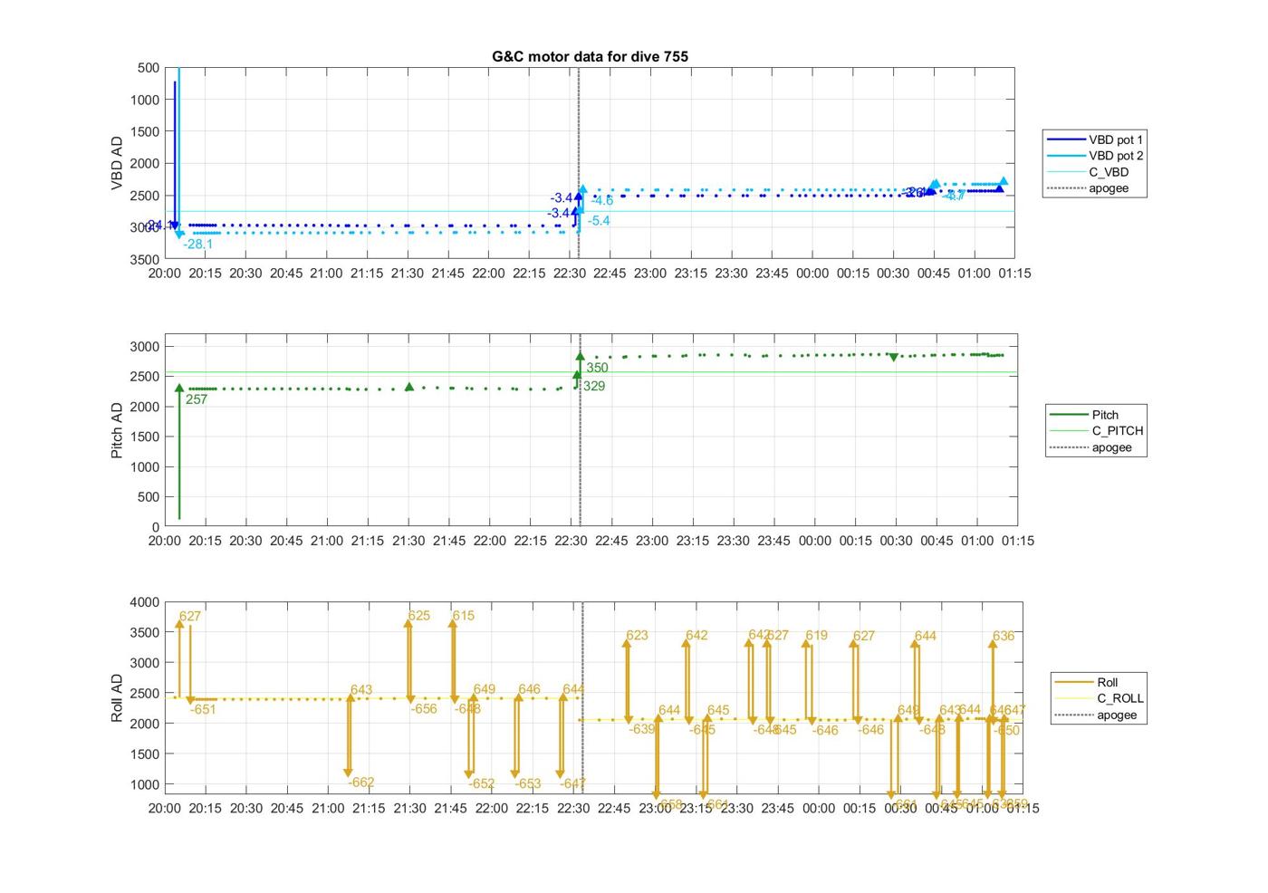
Task: Click the '-639' roll data label
Action: coord(642,729)
